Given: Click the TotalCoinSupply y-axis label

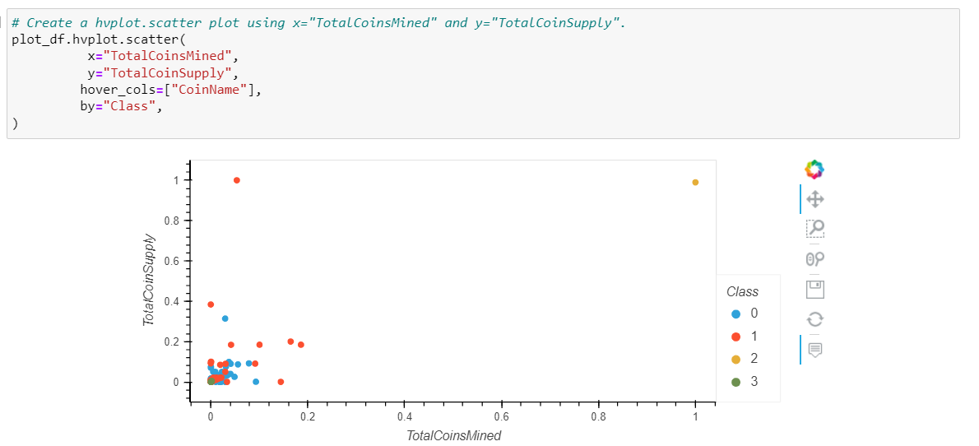Looking at the screenshot, I should tap(149, 280).
